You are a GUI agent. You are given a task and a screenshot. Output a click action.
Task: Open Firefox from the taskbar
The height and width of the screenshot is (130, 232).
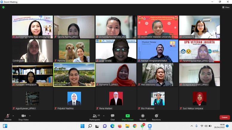point(120,126)
